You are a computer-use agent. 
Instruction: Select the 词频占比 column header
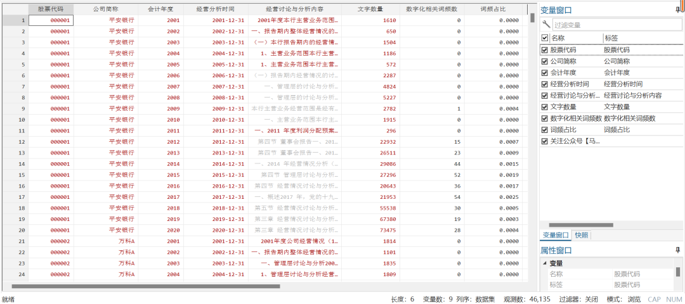[495, 9]
